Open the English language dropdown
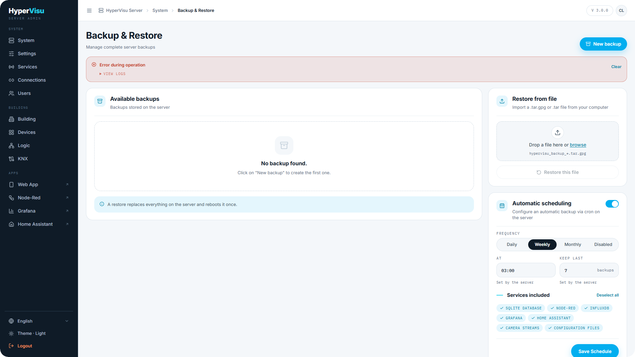The width and height of the screenshot is (635, 357). click(39, 321)
